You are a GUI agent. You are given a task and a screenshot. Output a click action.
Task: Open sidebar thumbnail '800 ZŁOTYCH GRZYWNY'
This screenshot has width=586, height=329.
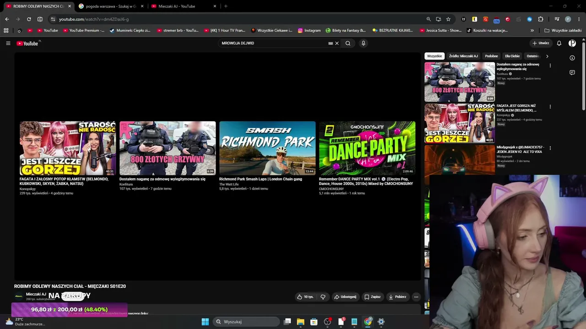pyautogui.click(x=460, y=82)
